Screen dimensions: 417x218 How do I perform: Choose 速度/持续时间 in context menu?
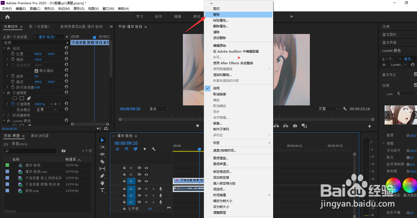(238, 151)
